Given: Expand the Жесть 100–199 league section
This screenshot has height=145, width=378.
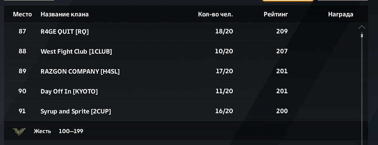Looking at the screenshot, I should tap(186, 131).
